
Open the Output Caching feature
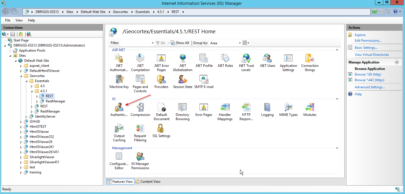click(x=119, y=133)
